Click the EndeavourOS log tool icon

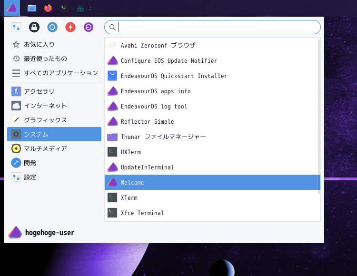tap(112, 106)
